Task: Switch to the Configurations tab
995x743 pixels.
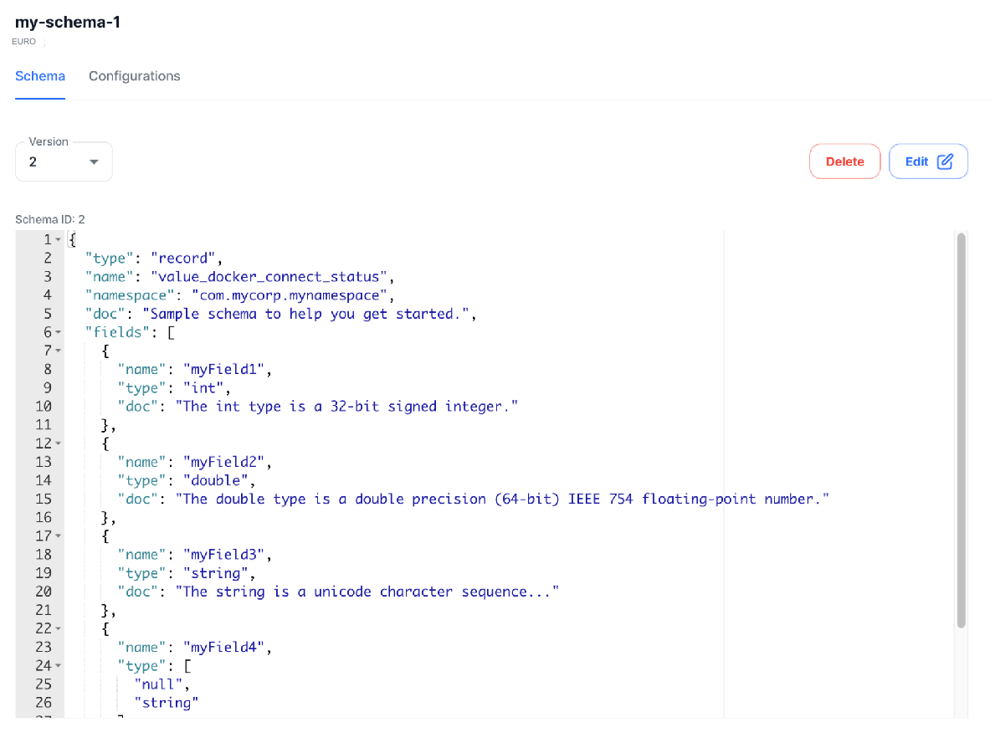Action: (x=134, y=76)
